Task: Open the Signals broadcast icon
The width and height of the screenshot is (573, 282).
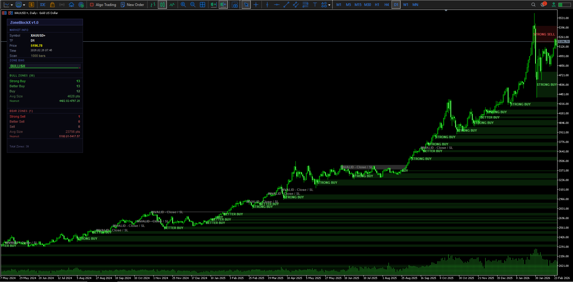Action: [62, 5]
